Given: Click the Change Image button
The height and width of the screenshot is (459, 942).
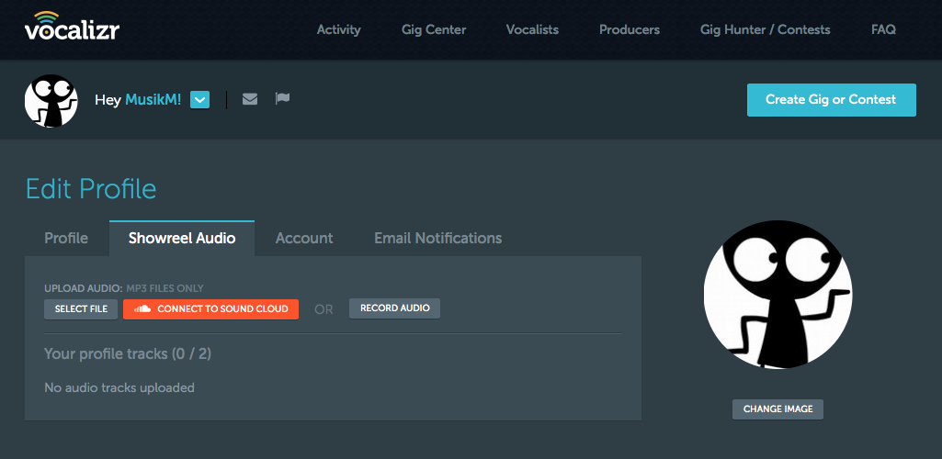Looking at the screenshot, I should pos(778,409).
